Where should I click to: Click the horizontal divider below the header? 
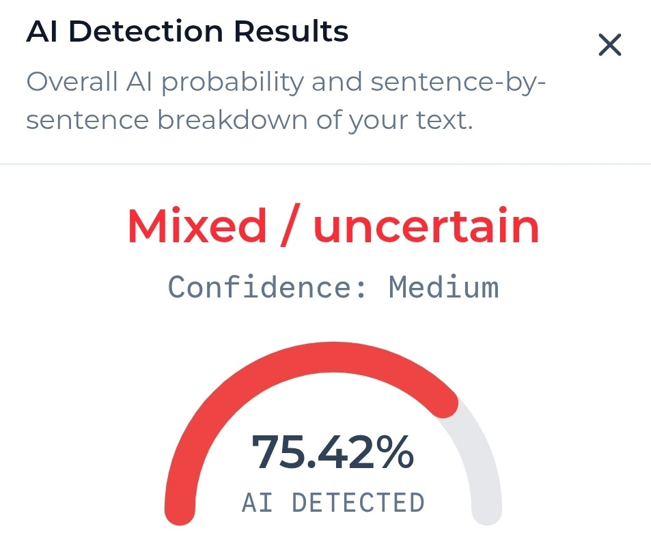325,164
